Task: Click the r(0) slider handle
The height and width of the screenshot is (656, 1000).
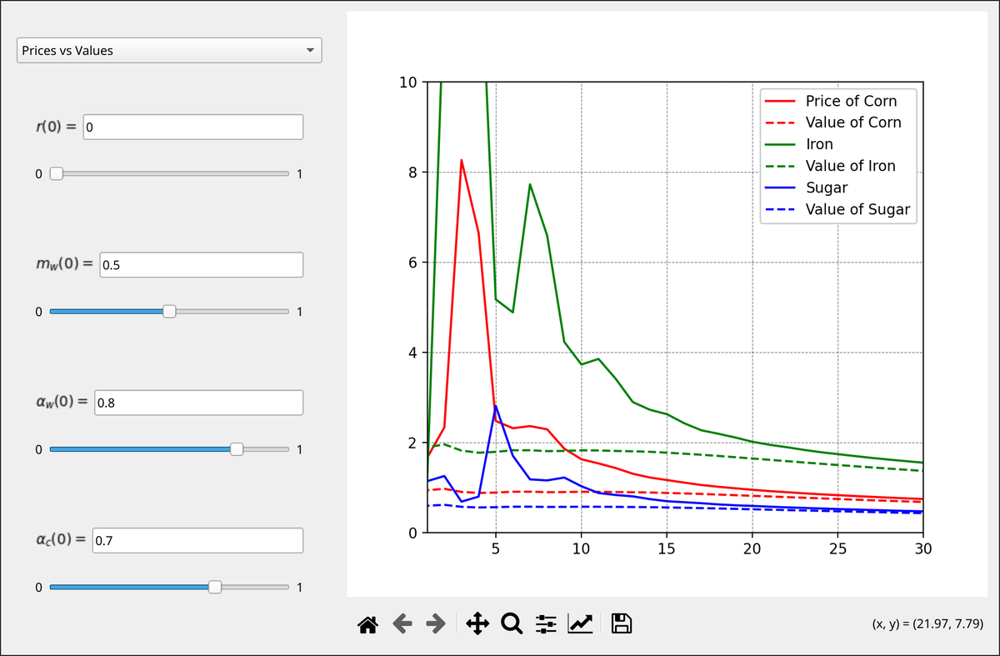Action: point(56,173)
